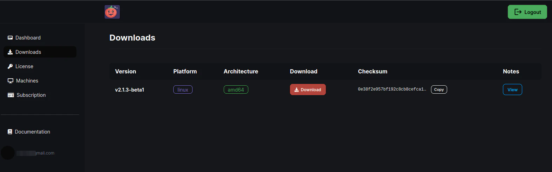552x172 pixels.
Task: Click the Downloads page heading
Action: click(132, 38)
